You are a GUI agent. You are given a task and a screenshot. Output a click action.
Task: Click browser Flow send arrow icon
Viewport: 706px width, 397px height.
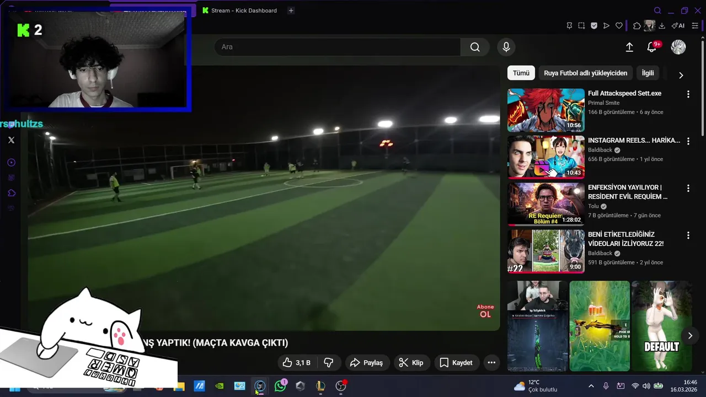tap(606, 25)
